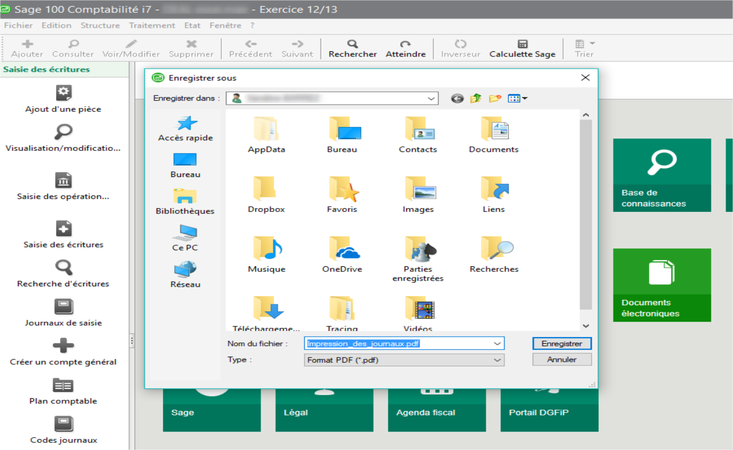This screenshot has width=733, height=450.
Task: Click the Annuler button
Action: (561, 360)
